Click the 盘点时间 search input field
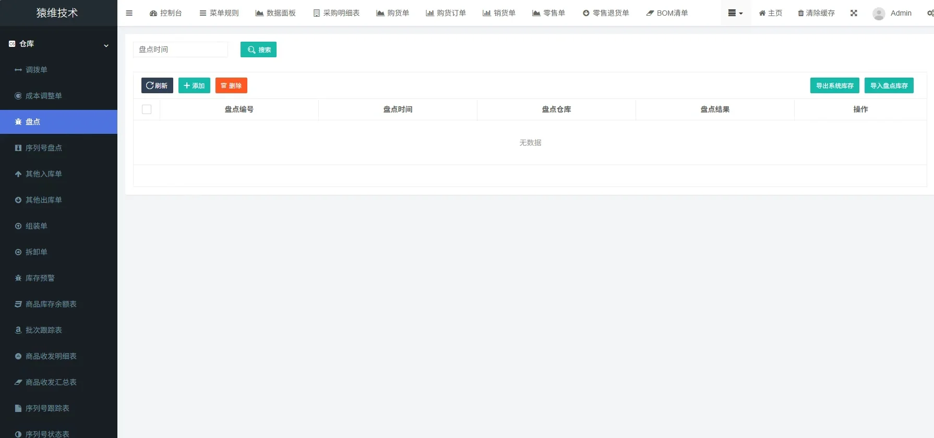Screen dimensions: 934x438 [x=181, y=49]
